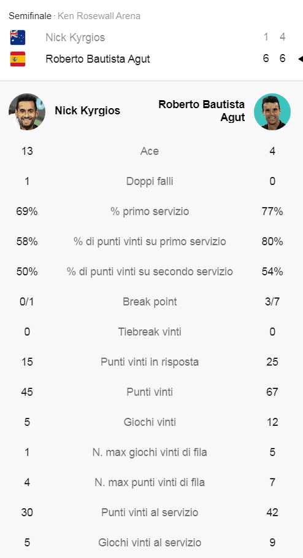Click the Punti vinti in risposta label

pyautogui.click(x=150, y=362)
